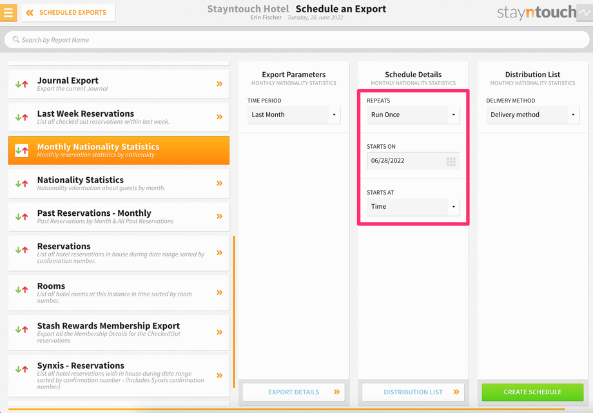The width and height of the screenshot is (593, 413).
Task: Click the Erin Fischer user name
Action: coord(266,17)
